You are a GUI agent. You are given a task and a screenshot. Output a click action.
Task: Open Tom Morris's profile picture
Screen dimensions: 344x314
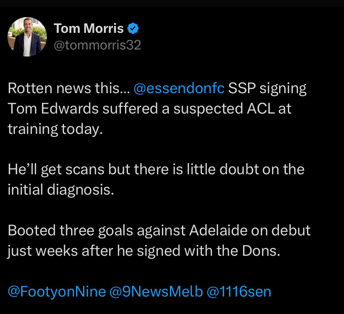[27, 37]
